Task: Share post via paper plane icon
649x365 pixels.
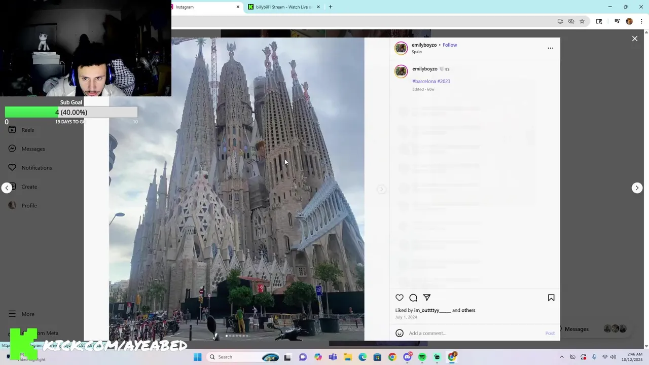Action: click(x=427, y=298)
